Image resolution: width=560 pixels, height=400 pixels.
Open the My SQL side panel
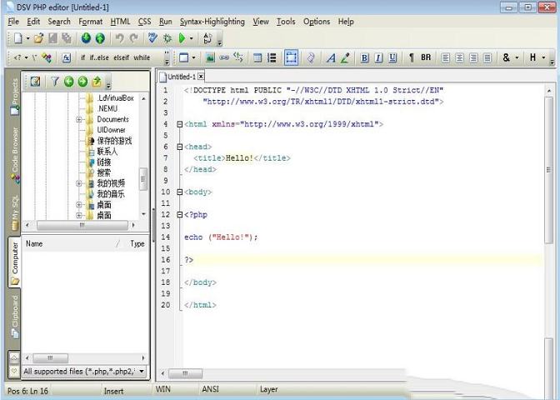coord(15,213)
